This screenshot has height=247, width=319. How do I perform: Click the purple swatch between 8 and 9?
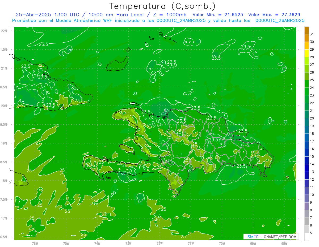coord(307,206)
